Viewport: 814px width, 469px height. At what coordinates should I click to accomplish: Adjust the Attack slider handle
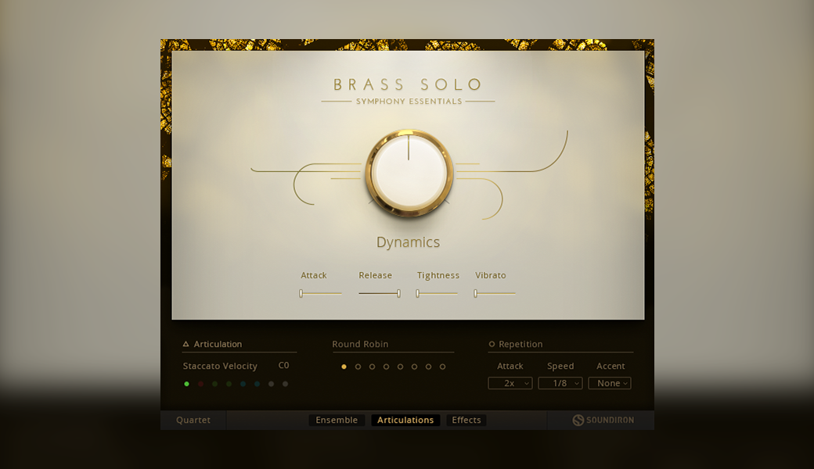301,293
